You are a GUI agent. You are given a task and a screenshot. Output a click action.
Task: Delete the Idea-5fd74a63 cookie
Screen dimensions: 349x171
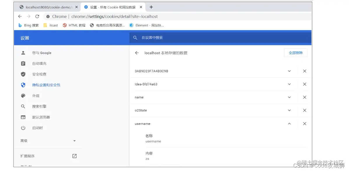pos(304,84)
